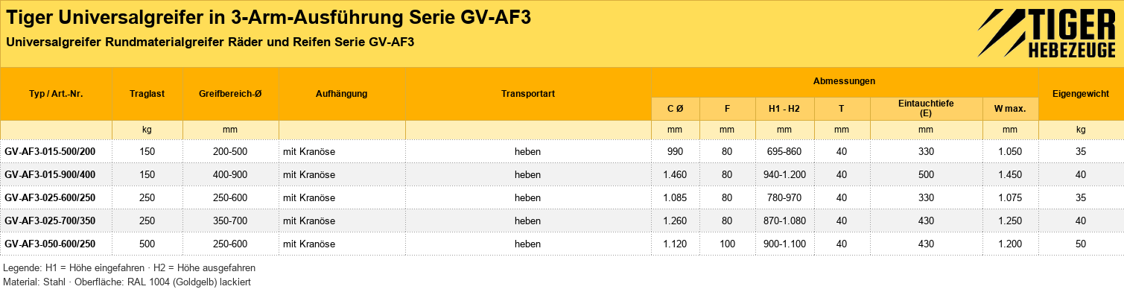Open article GV-AF3-015-900/400
This screenshot has height=298, width=1124.
click(x=50, y=174)
